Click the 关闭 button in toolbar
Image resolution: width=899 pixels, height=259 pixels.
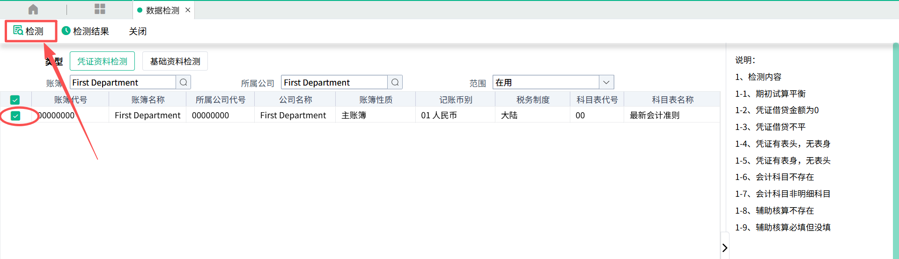(138, 31)
